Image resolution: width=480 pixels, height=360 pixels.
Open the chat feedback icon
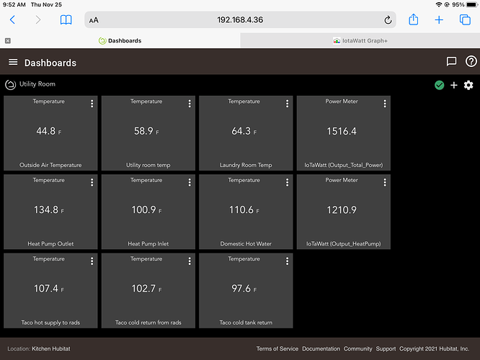(x=451, y=61)
